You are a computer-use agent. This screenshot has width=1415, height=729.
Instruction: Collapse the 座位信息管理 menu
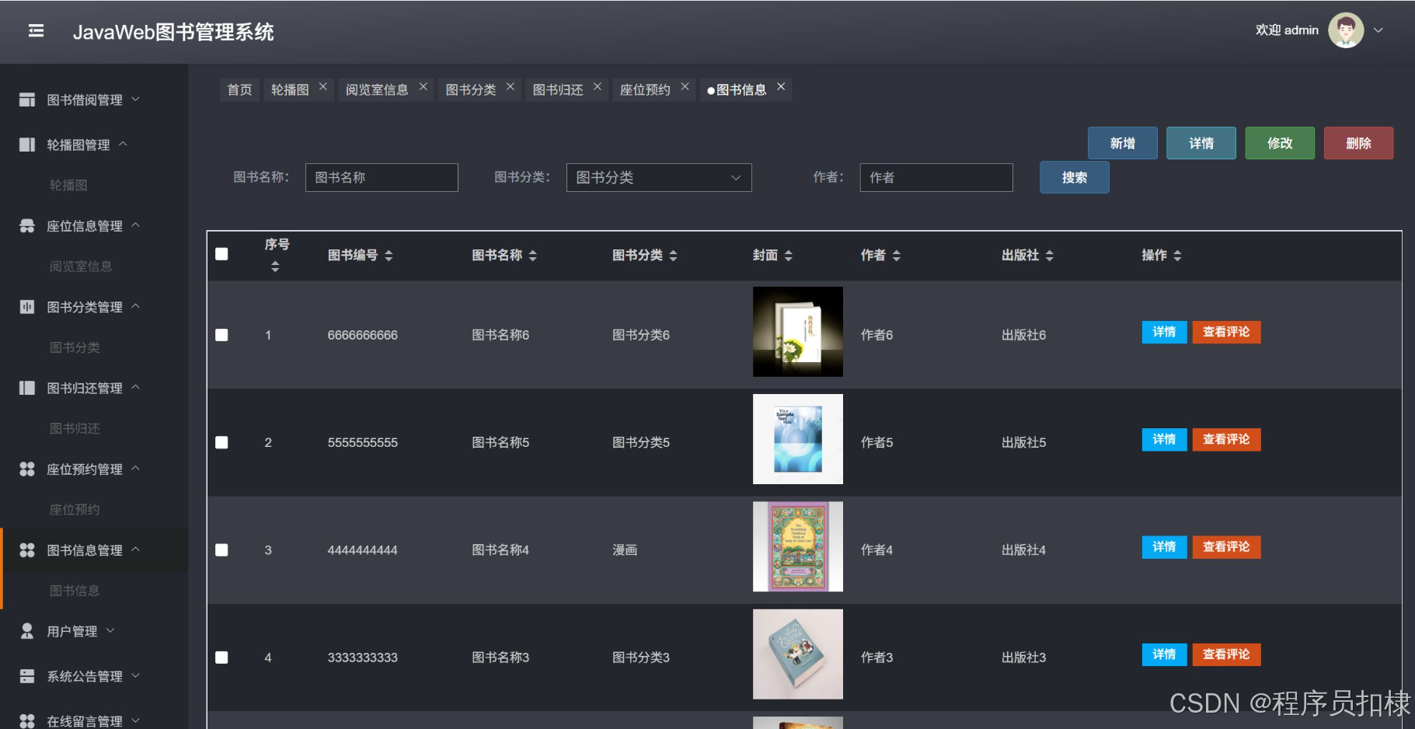135,225
